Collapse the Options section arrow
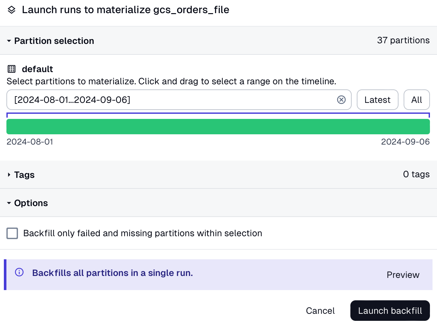Image resolution: width=437 pixels, height=325 pixels. coord(9,203)
